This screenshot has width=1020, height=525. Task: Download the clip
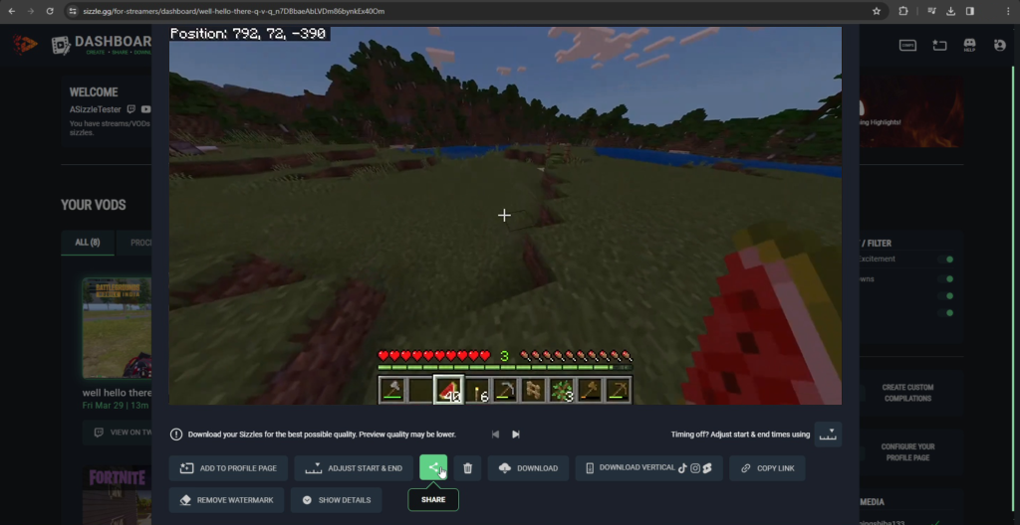[x=528, y=467]
